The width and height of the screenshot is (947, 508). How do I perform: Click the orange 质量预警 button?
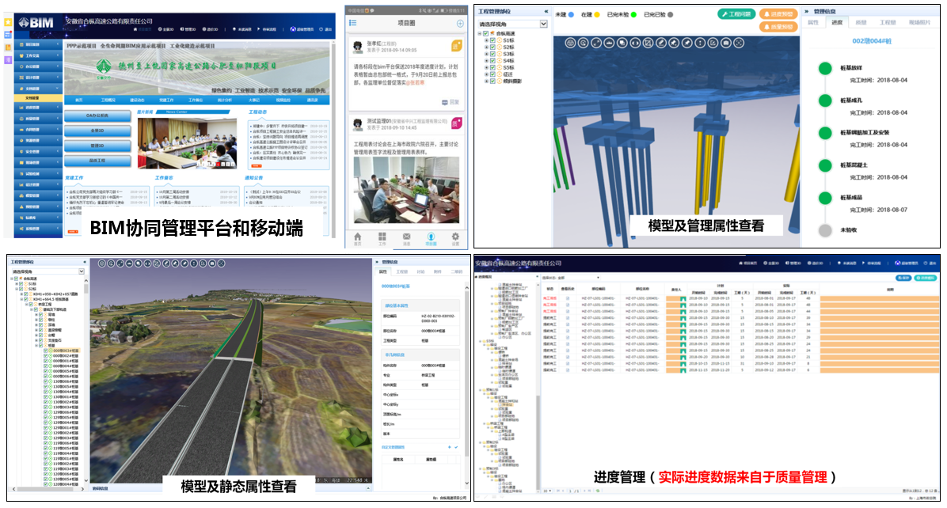779,27
